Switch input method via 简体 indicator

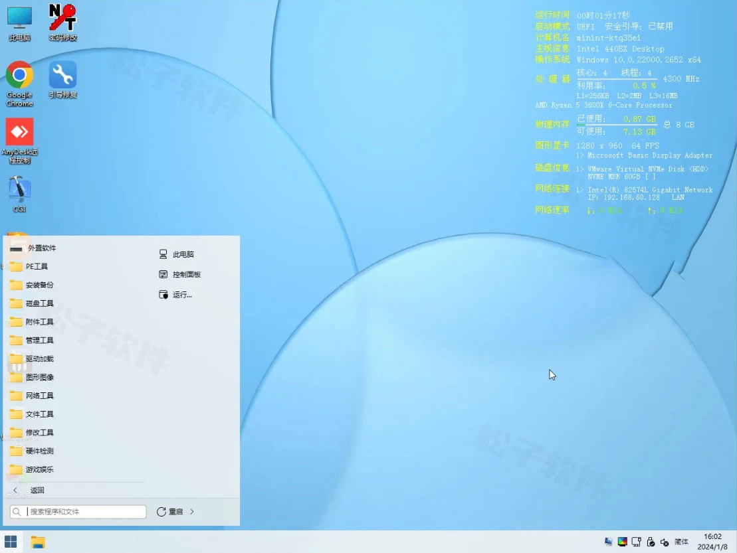click(681, 542)
